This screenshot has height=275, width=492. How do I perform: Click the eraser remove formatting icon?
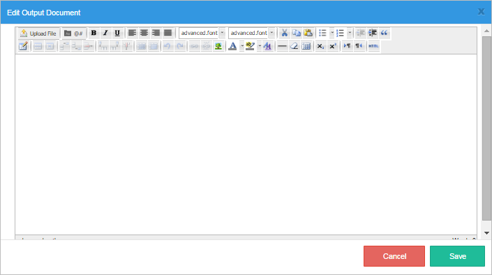pos(294,46)
